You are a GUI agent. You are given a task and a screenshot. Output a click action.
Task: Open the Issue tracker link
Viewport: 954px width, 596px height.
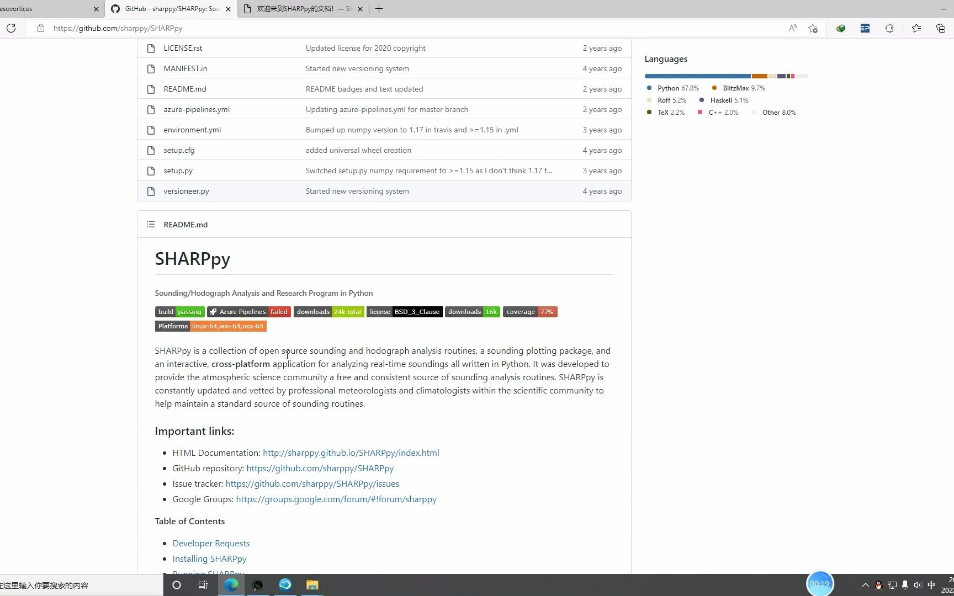[x=312, y=483]
